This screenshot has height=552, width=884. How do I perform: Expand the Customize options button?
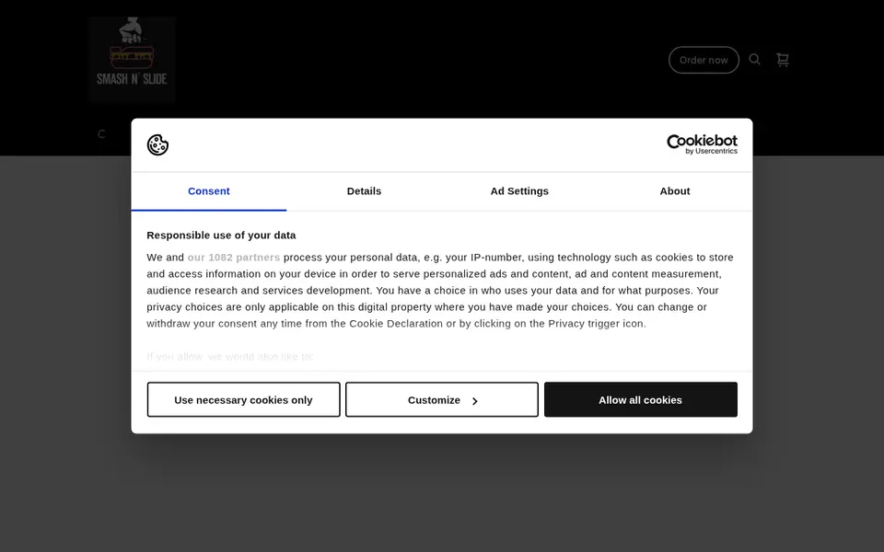click(x=442, y=400)
